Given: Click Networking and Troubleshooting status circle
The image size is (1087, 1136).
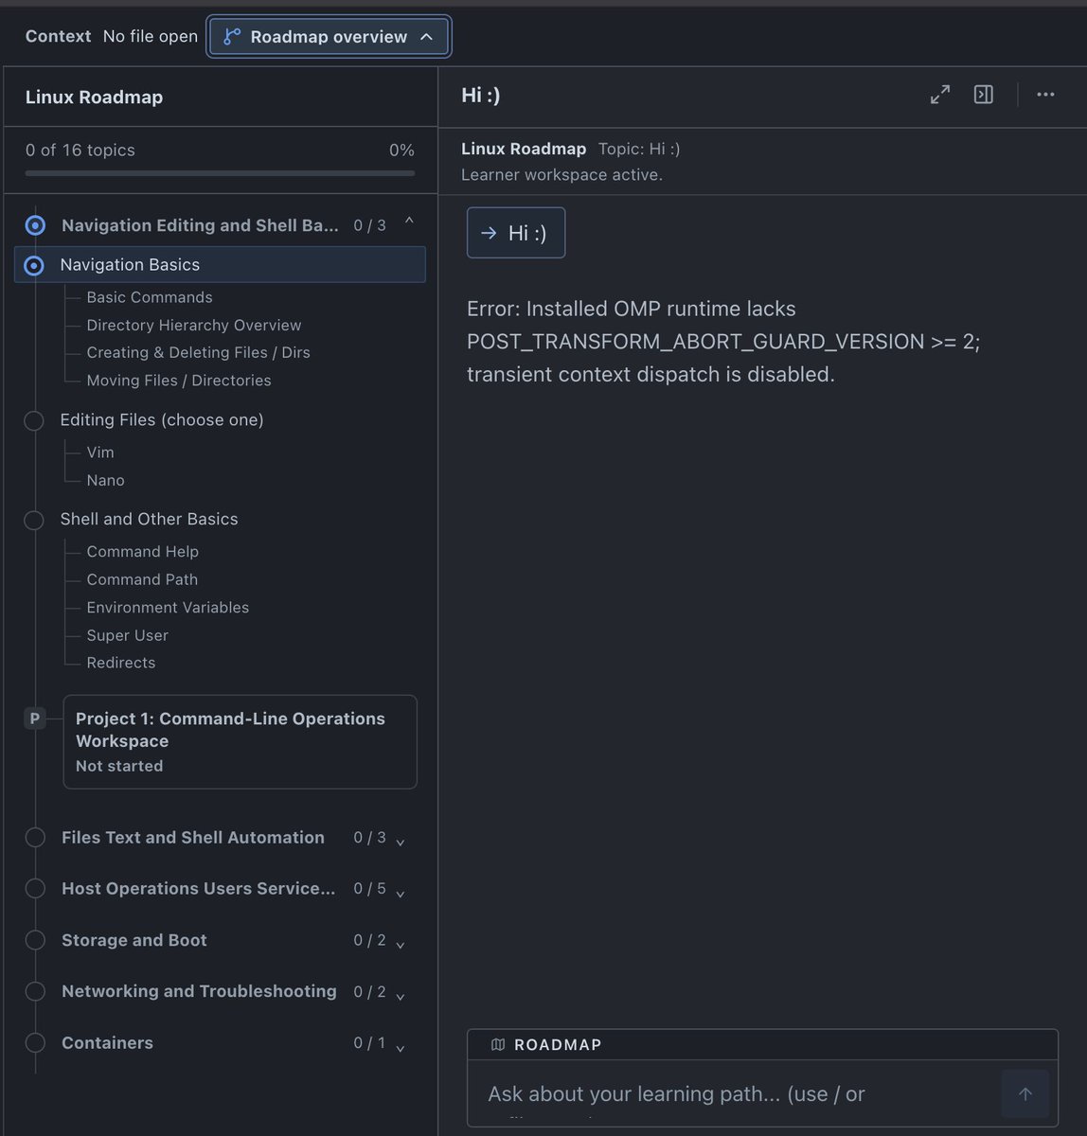Looking at the screenshot, I should [x=35, y=991].
